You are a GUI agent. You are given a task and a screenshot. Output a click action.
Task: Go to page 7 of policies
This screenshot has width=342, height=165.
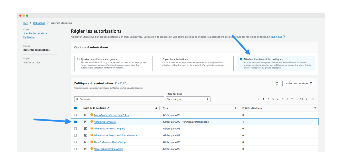pyautogui.click(x=292, y=99)
